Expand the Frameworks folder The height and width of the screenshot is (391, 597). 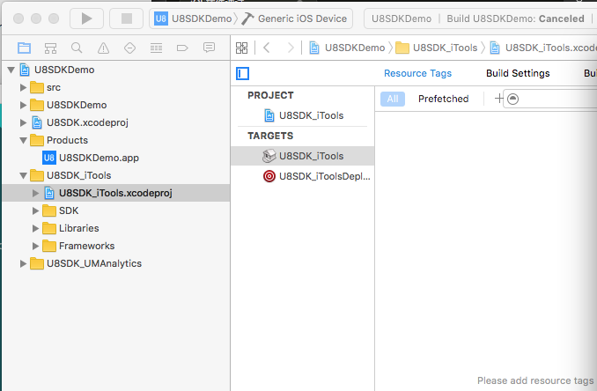click(x=35, y=246)
